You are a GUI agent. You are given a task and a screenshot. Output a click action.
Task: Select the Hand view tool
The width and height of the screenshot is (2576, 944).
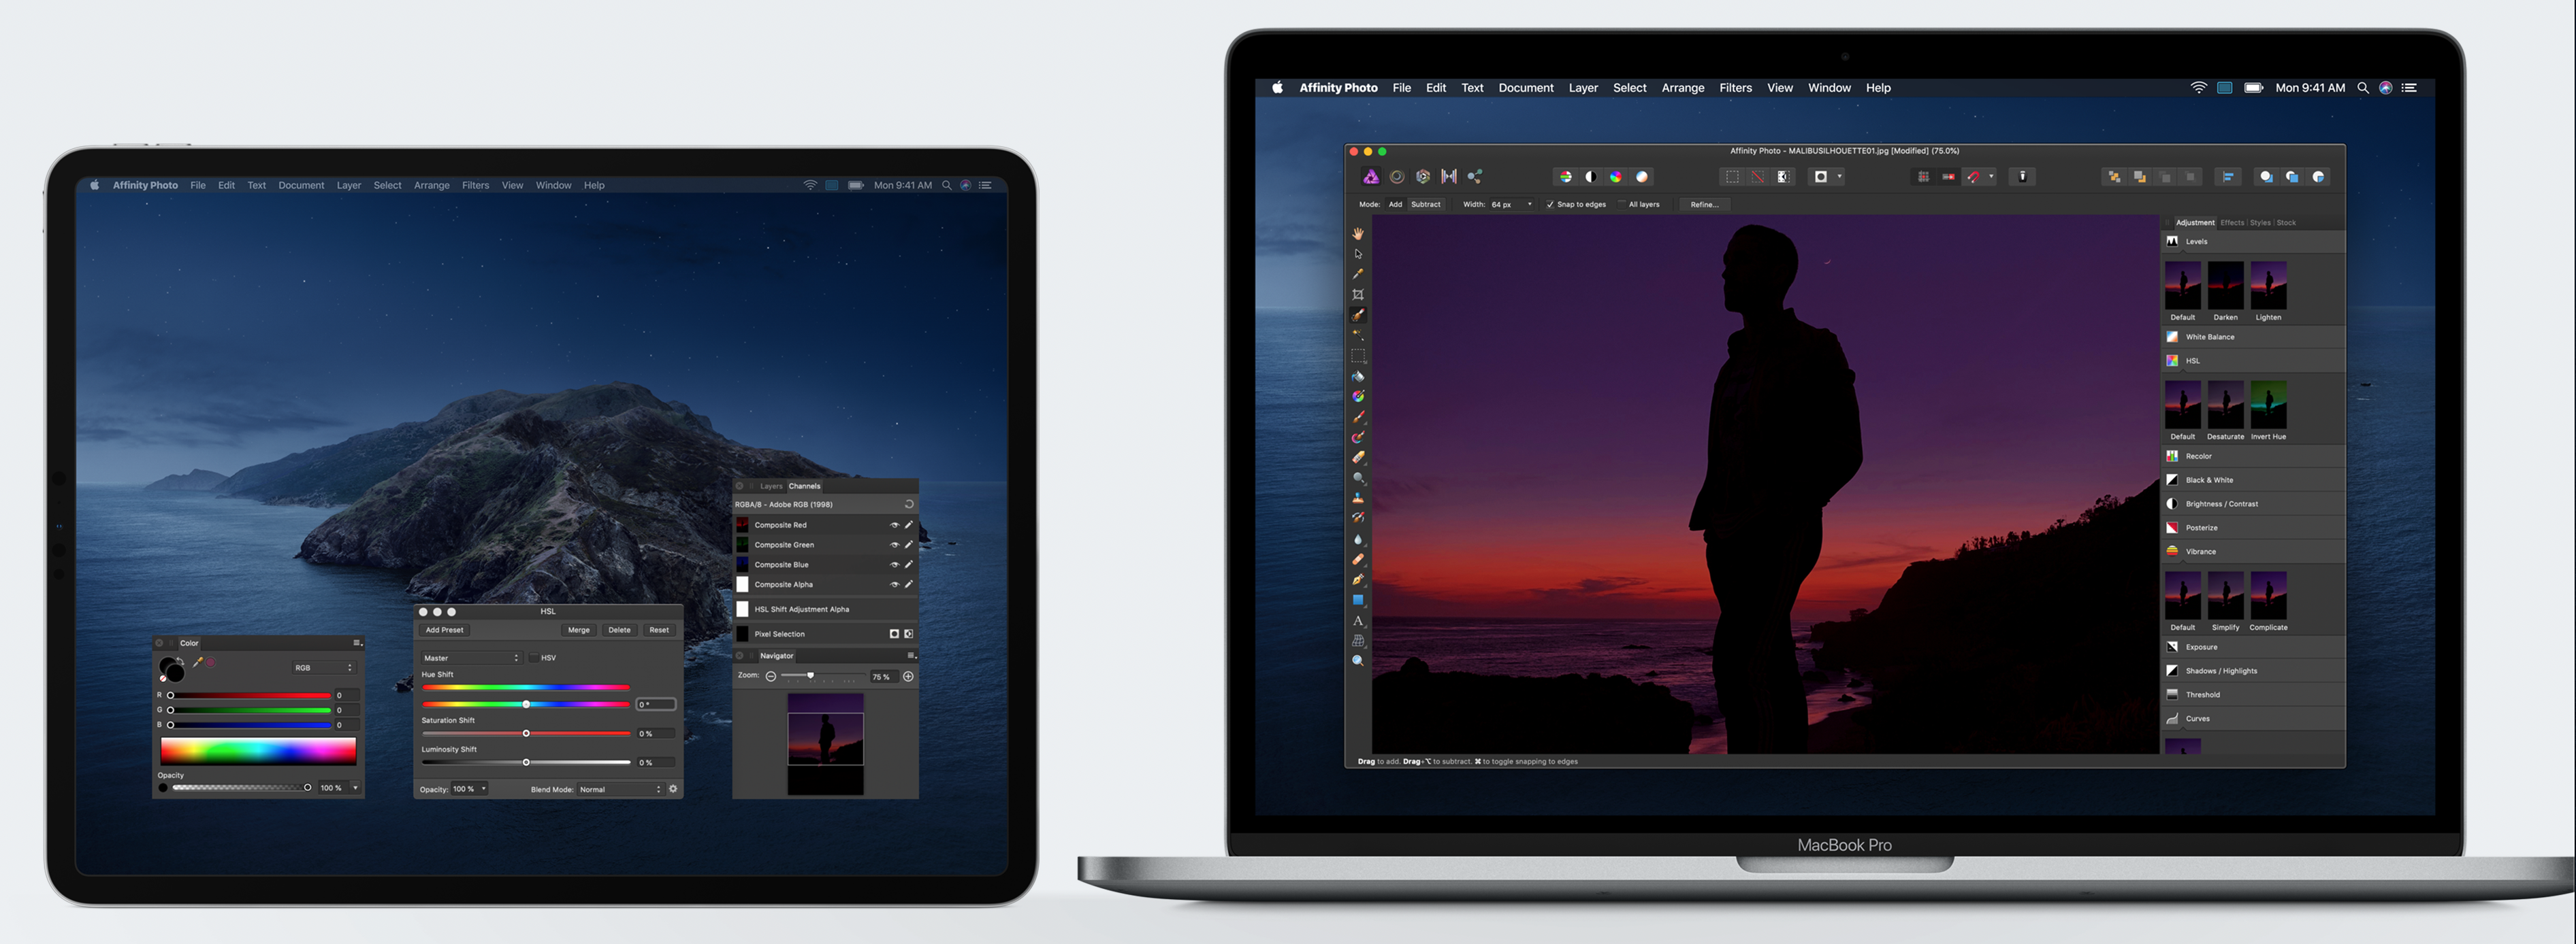click(1358, 234)
